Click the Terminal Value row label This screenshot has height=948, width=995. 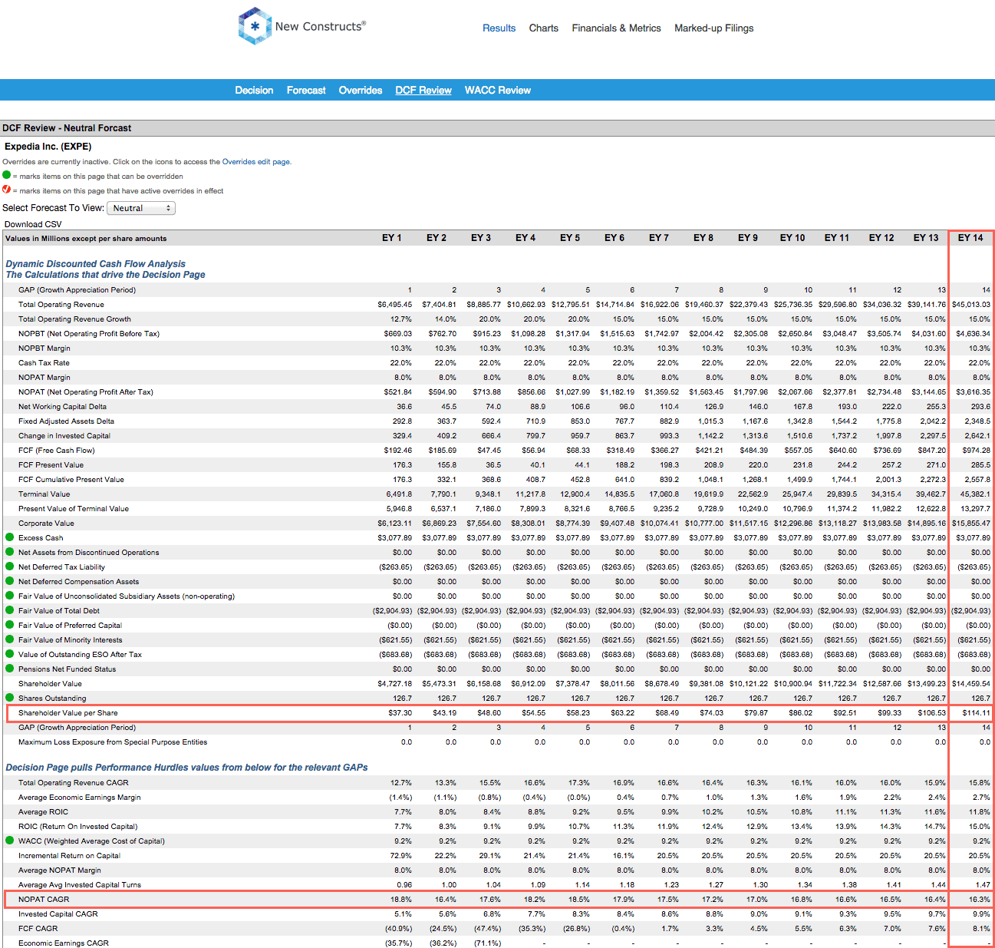pos(44,494)
